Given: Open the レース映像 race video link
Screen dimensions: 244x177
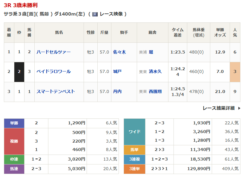Looking at the screenshot, I should (x=111, y=14).
